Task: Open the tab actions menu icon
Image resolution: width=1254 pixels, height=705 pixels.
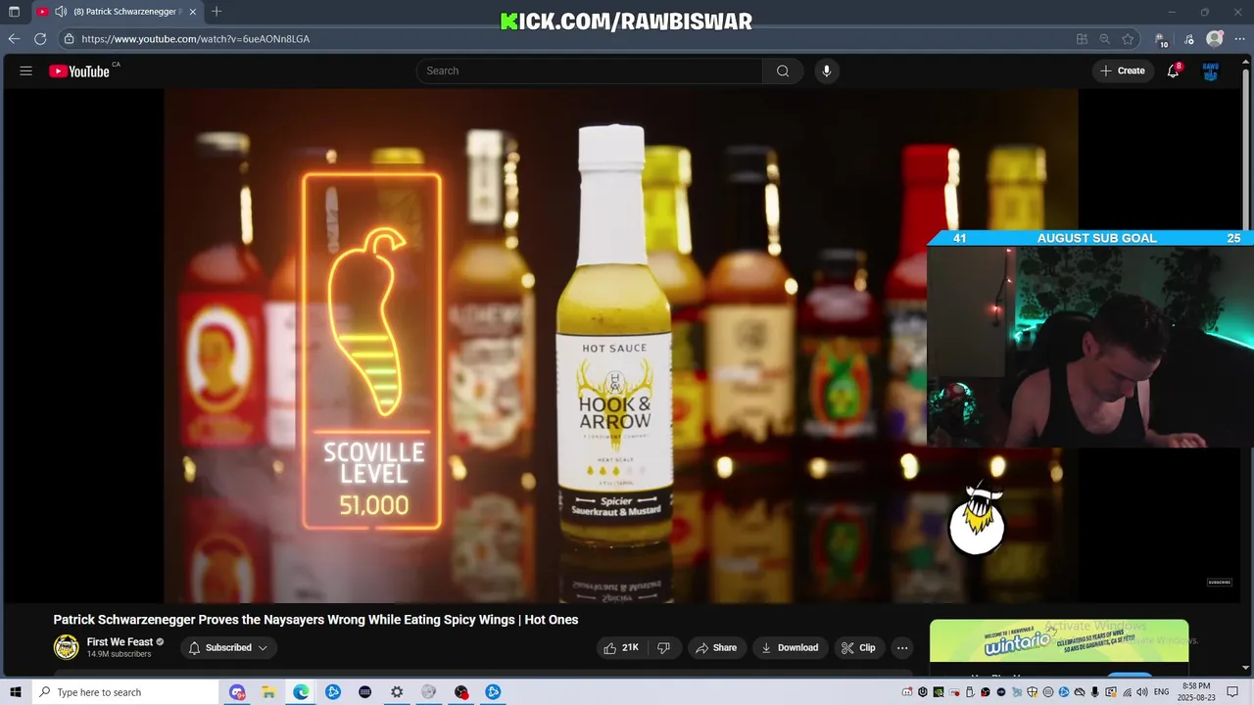Action: click(14, 12)
